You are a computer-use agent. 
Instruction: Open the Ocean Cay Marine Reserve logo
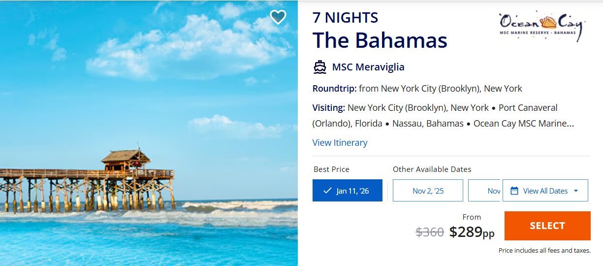pos(540,25)
